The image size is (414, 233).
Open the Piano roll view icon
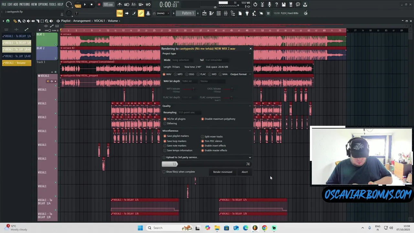(212, 13)
